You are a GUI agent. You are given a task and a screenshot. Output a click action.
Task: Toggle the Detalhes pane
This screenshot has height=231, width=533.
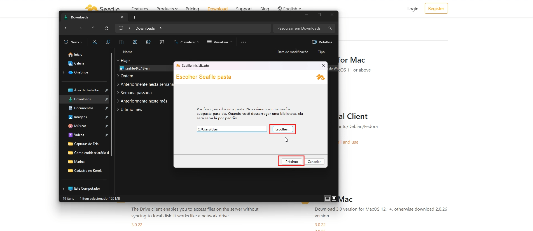[322, 42]
